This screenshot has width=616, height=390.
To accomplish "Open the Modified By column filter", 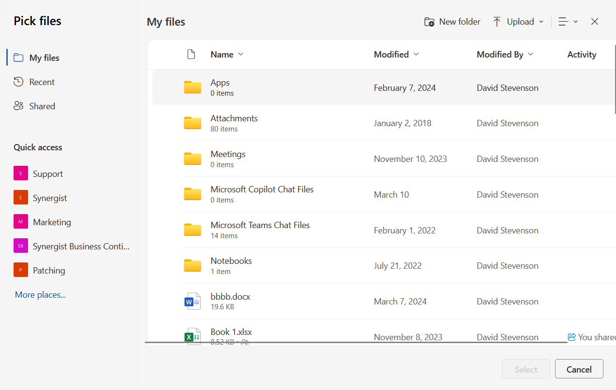I will click(504, 54).
